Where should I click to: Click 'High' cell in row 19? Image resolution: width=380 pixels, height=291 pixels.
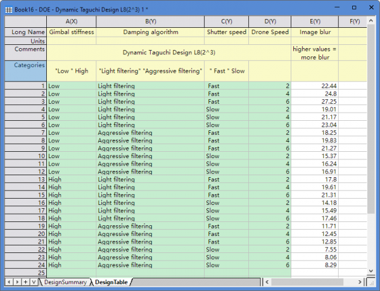(72, 226)
